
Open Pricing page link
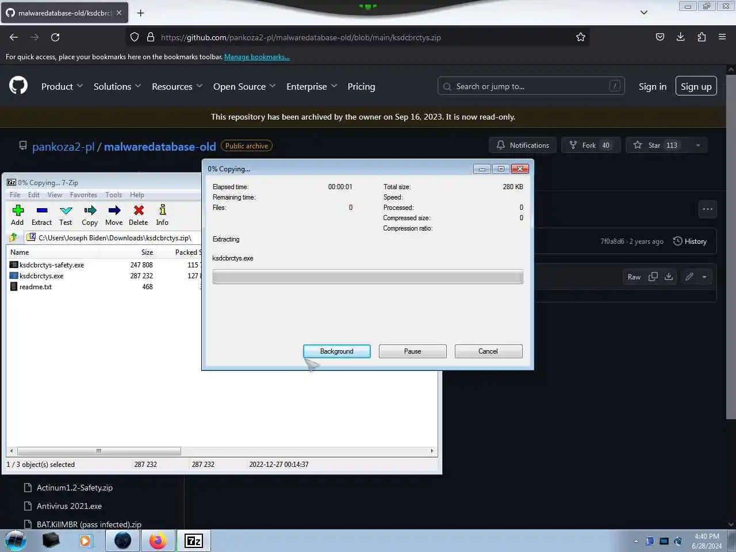(x=361, y=86)
